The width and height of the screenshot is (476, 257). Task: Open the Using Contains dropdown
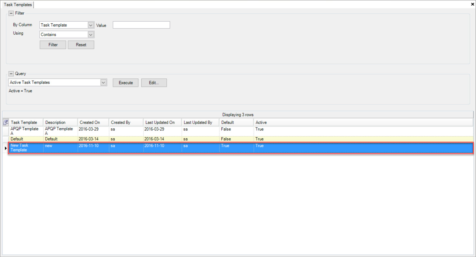[x=90, y=35]
